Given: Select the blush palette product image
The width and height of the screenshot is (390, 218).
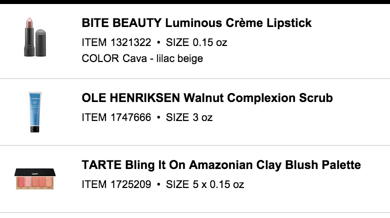Looking at the screenshot, I should (35, 179).
